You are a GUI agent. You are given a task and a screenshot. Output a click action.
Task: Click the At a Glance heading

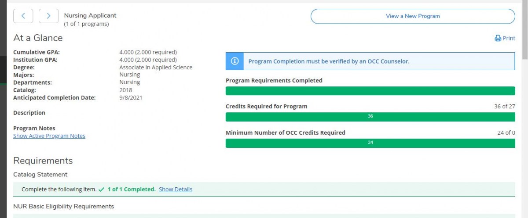point(38,38)
